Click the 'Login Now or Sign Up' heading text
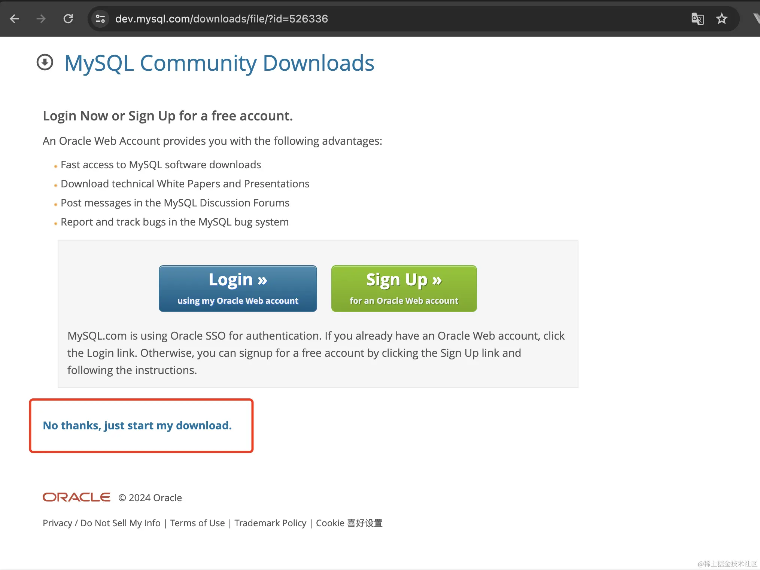Screen dimensions: 760x570 click(x=168, y=116)
